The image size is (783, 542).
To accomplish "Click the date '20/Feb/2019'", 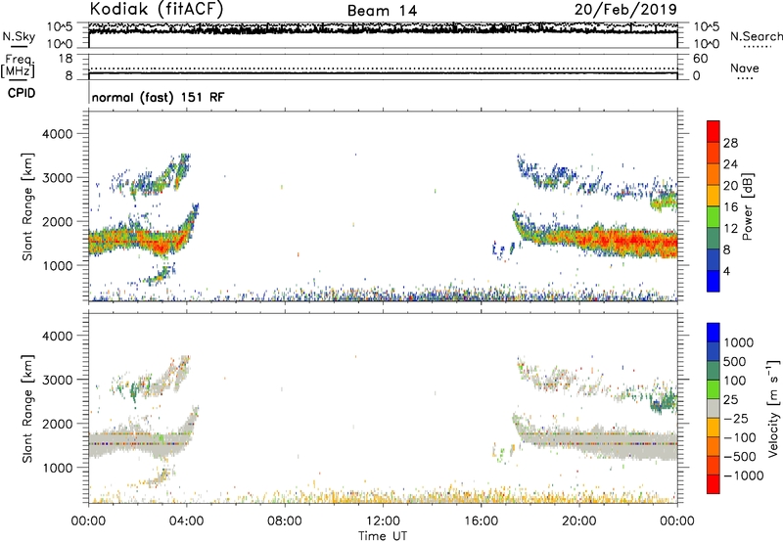I will click(625, 10).
